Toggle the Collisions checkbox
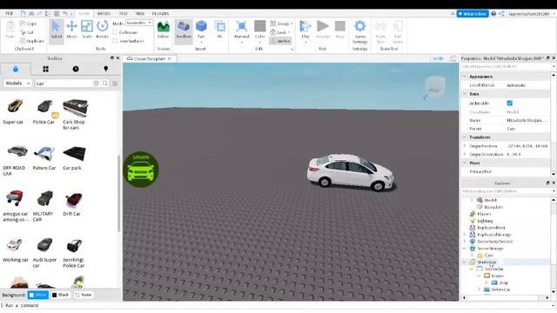 (115, 32)
